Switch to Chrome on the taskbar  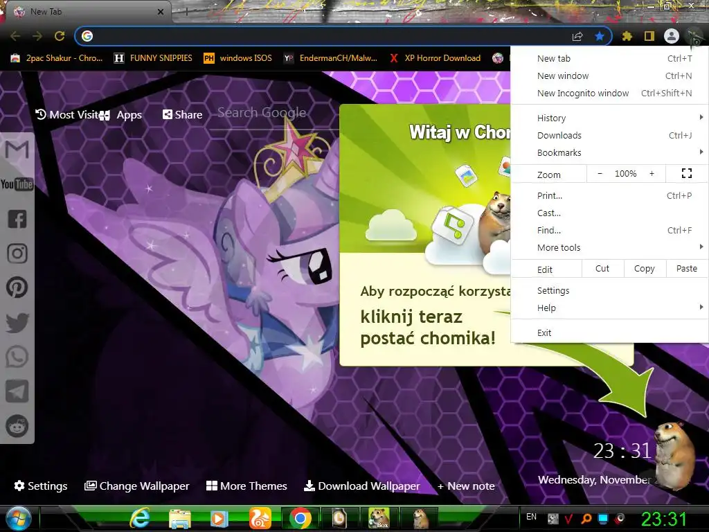(300, 518)
